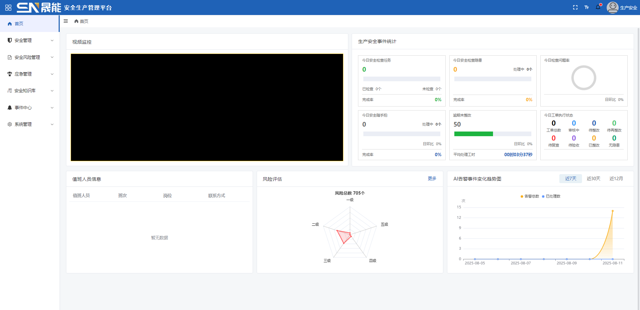640x310 pixels.
Task: Click the 无隐患 count
Action: 614,138
